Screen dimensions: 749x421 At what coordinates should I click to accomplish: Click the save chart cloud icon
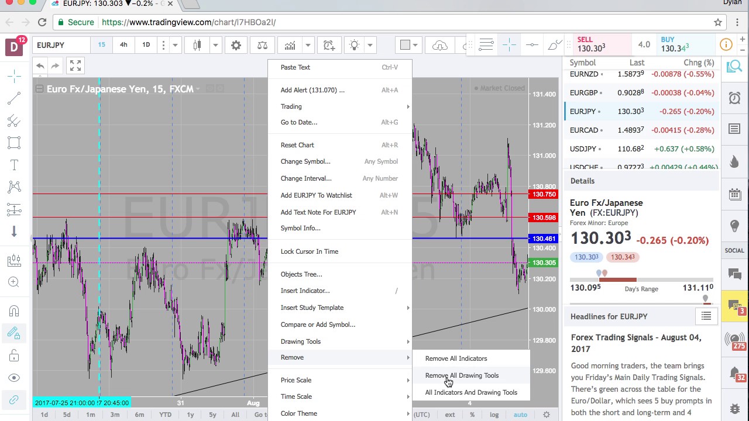pyautogui.click(x=440, y=45)
